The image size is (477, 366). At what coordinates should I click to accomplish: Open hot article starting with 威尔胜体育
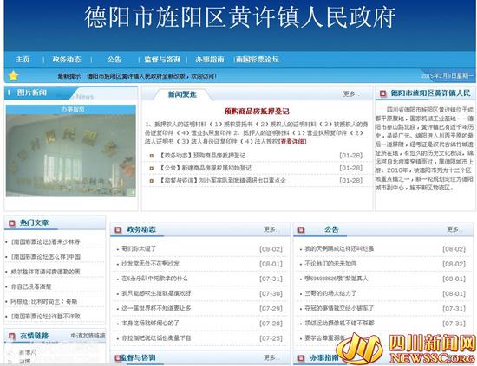[45, 272]
